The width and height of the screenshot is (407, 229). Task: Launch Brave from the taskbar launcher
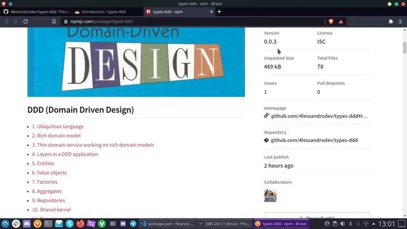38,223
